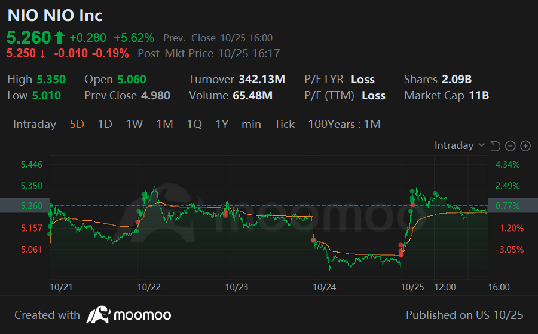538x334 pixels.
Task: Click the Created with label
Action: 47,315
